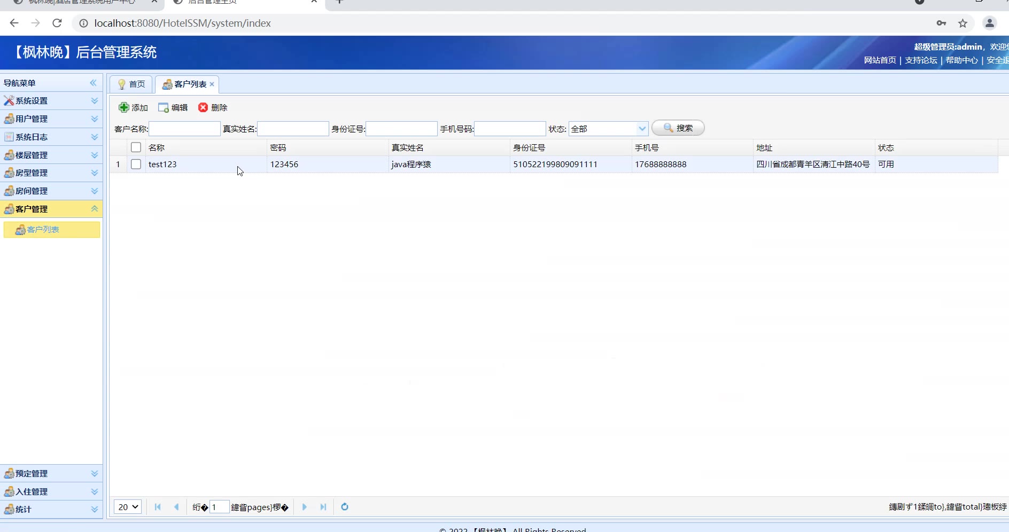Bookmark this page with star icon

[963, 23]
